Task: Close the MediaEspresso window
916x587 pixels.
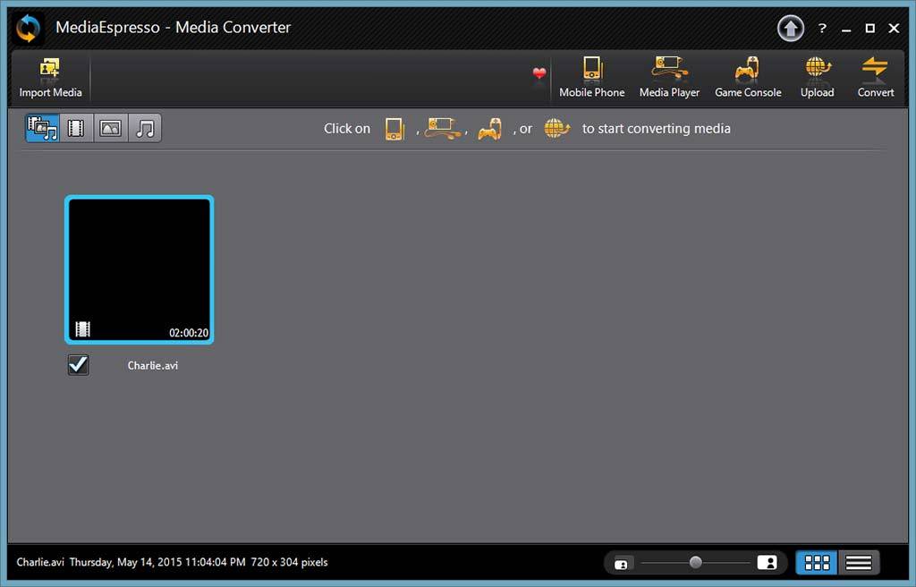Action: pos(894,28)
